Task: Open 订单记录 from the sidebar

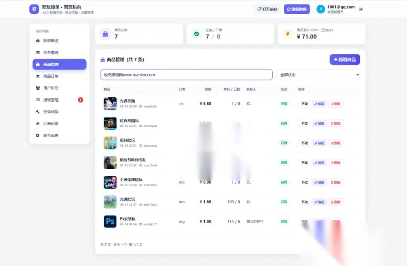Action: coord(59,124)
